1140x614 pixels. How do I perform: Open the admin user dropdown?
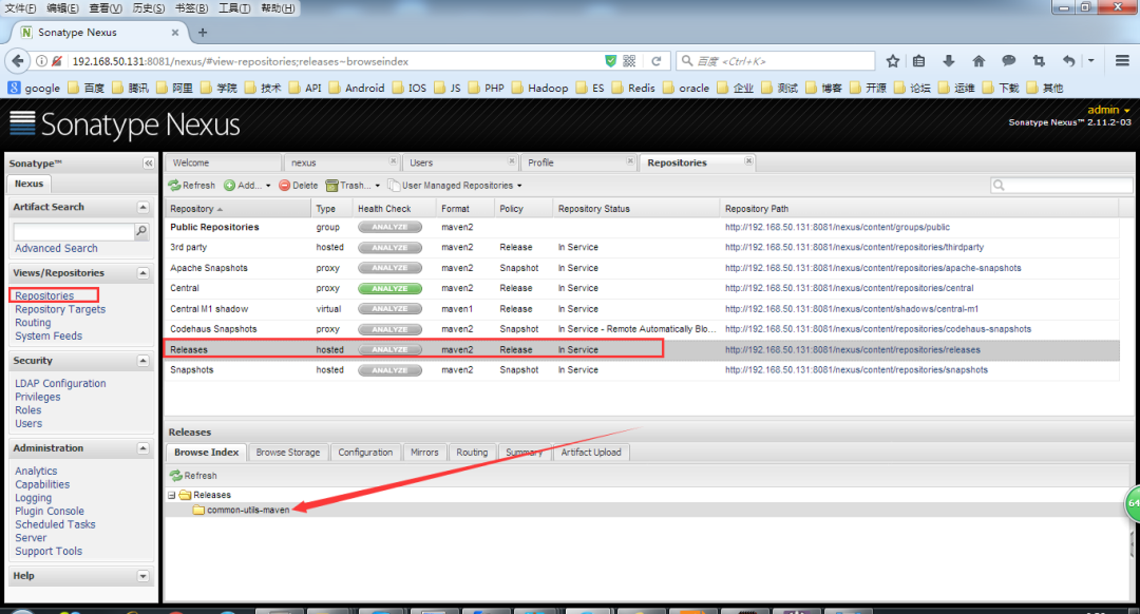[1109, 110]
